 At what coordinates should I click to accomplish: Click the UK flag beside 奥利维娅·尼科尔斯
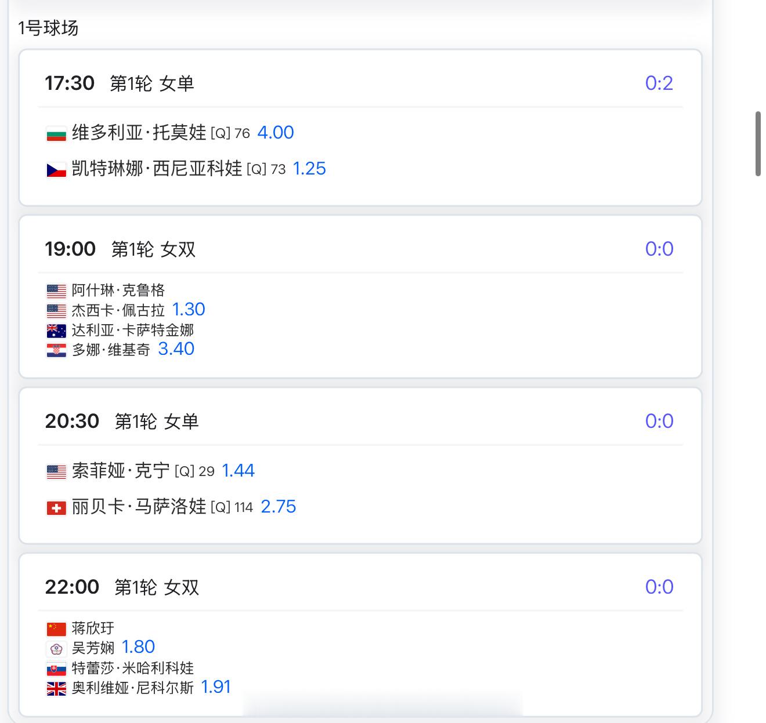(x=56, y=689)
